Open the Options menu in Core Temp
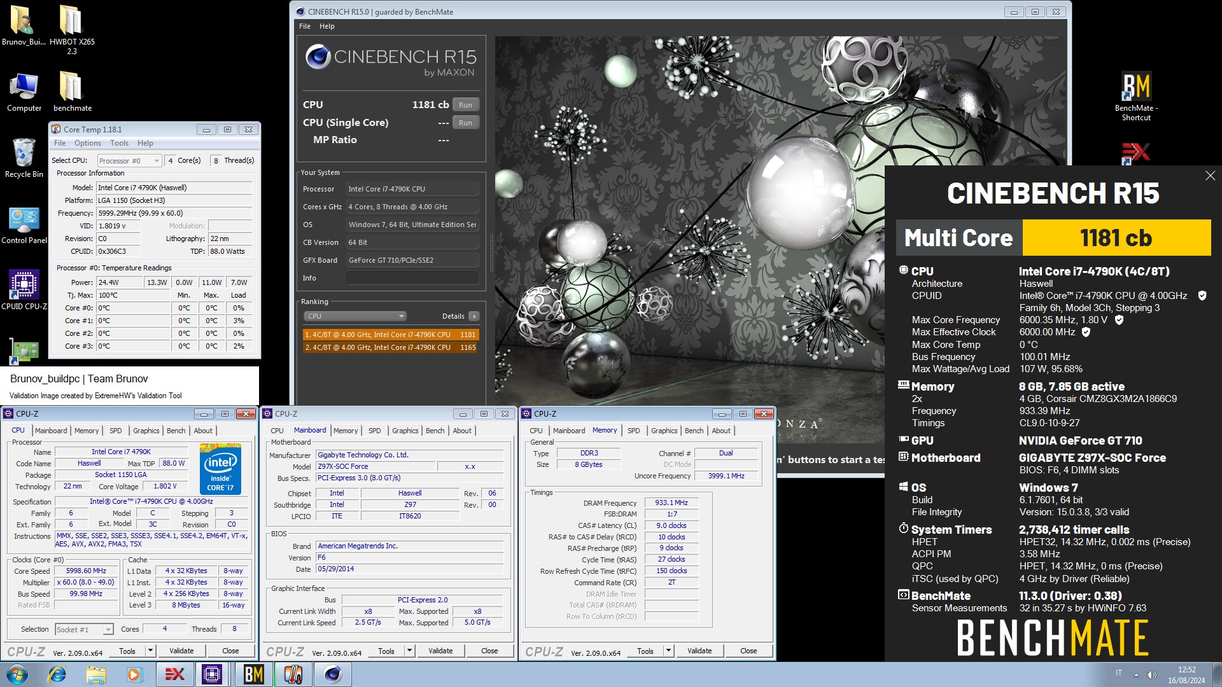This screenshot has width=1222, height=687. click(88, 143)
